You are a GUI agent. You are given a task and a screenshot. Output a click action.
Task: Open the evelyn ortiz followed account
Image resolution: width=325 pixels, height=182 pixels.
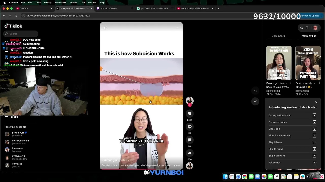(16, 157)
